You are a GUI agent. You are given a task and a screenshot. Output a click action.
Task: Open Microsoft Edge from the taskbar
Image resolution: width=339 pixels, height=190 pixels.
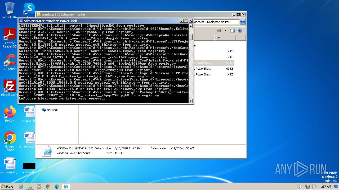tap(57, 187)
